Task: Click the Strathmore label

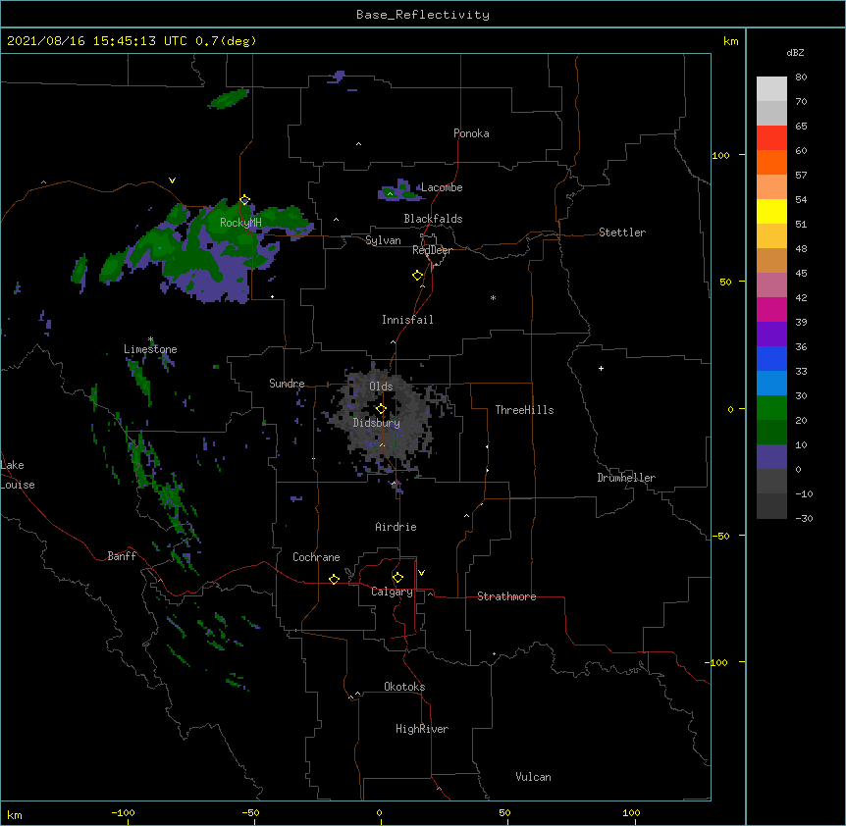Action: pos(506,596)
